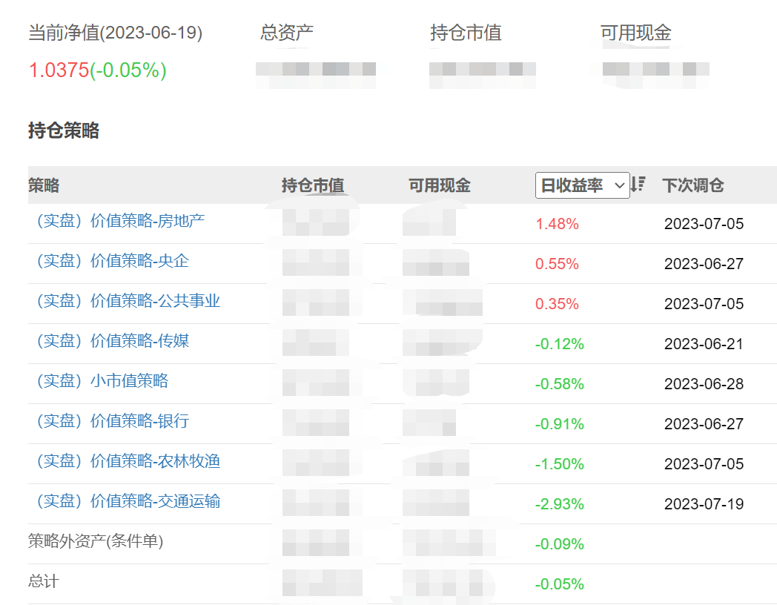Click the 0.55% daily return value
This screenshot has height=605, width=777.
[557, 264]
